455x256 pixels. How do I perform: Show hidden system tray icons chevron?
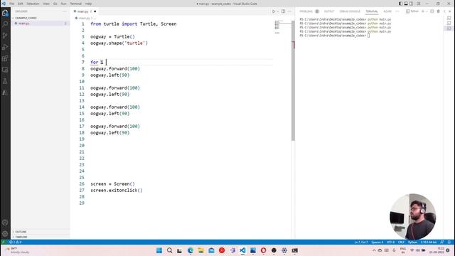[x=374, y=250]
